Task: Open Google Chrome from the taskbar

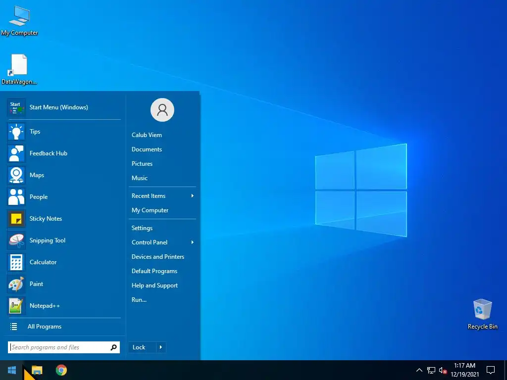Action: 61,370
